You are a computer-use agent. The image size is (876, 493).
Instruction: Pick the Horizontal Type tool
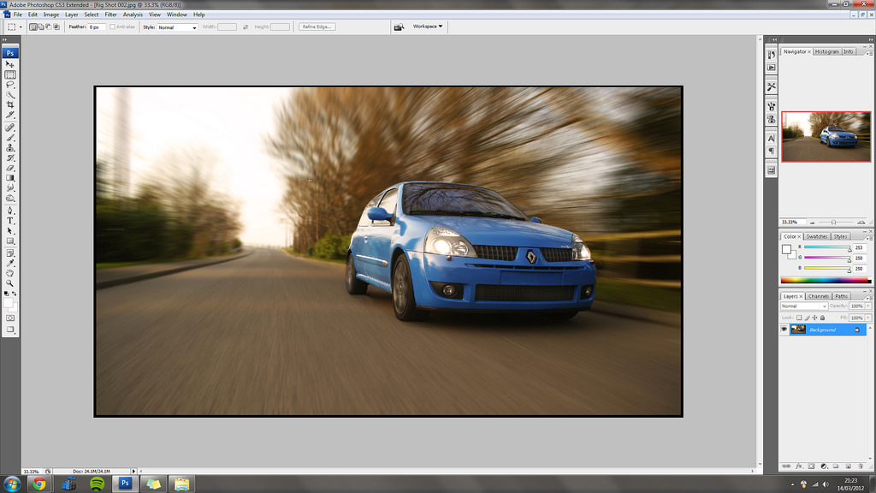coord(10,220)
